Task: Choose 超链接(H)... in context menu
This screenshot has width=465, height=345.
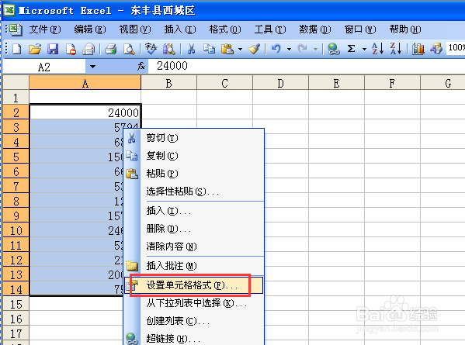Action: (x=193, y=338)
